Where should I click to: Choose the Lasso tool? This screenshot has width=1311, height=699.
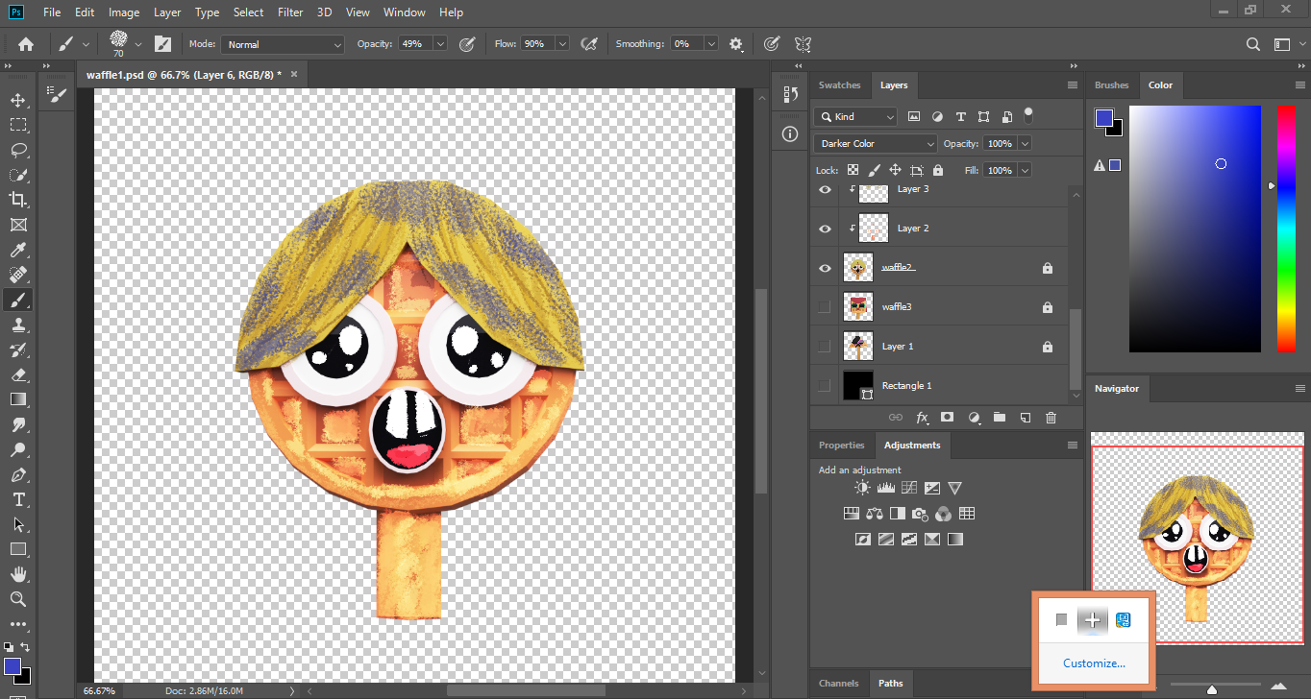[19, 150]
